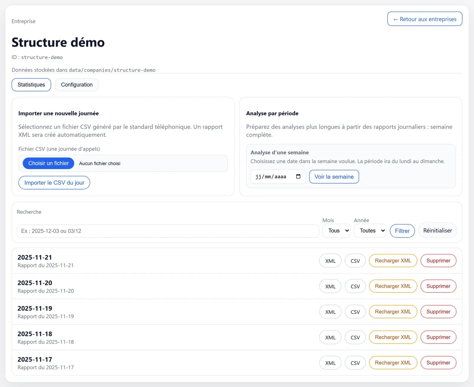This screenshot has width=474, height=387.
Task: Go back via Retour aux entreprises
Action: 425,19
